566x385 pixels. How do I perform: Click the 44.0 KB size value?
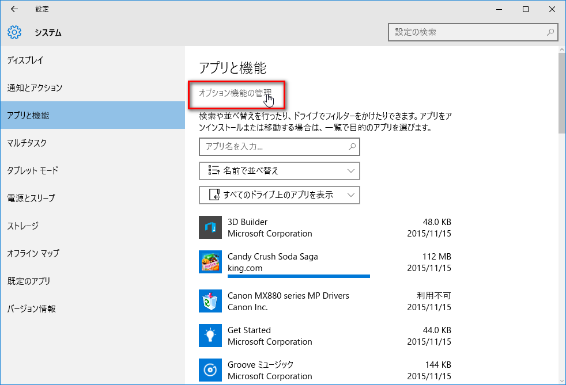[x=437, y=330]
